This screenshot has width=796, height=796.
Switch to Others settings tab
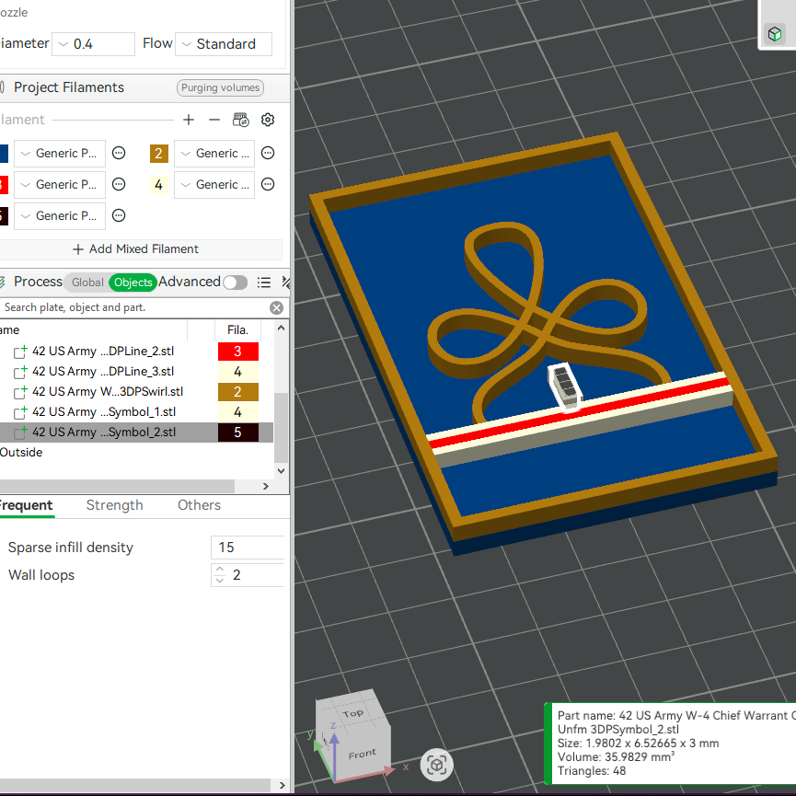199,505
